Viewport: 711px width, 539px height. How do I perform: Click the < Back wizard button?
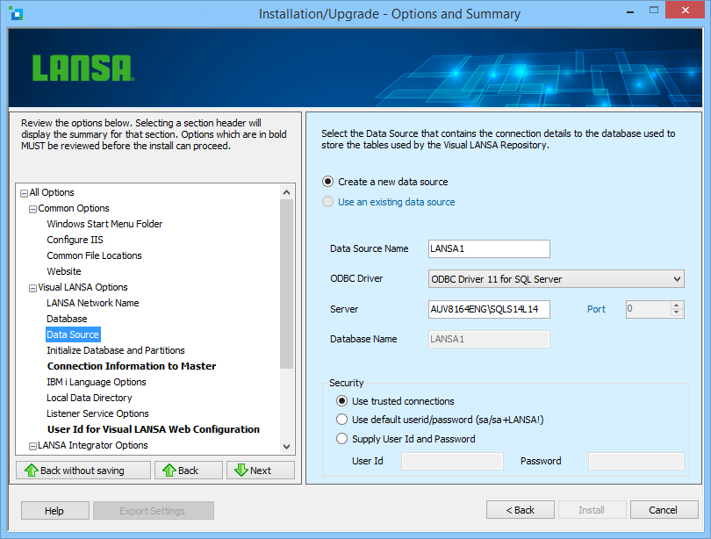tap(521, 509)
